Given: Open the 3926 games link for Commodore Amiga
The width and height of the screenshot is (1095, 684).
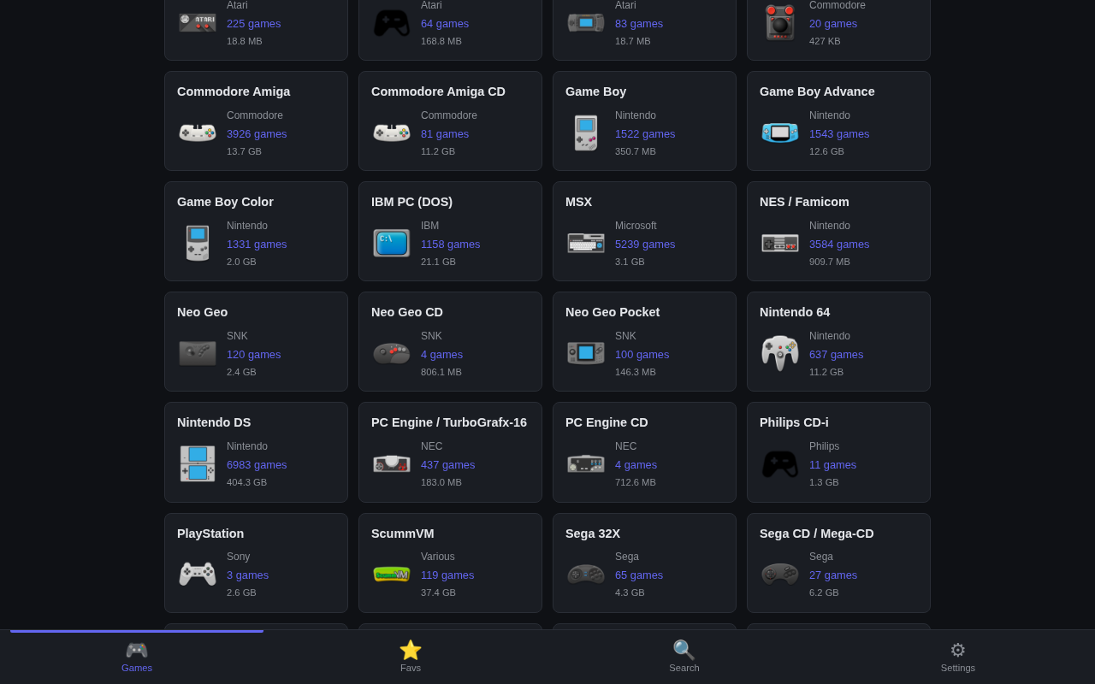Looking at the screenshot, I should pos(257,133).
